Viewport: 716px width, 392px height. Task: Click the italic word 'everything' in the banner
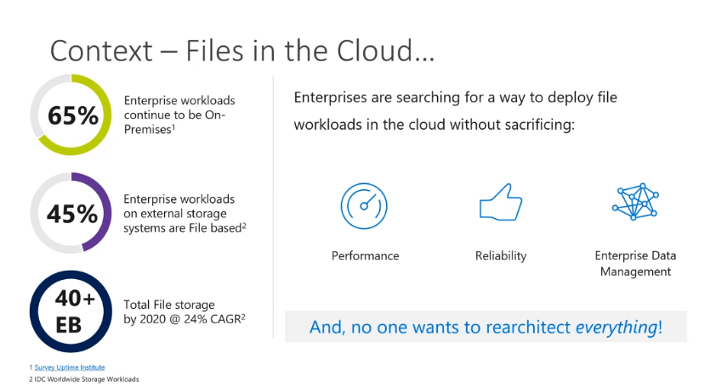(614, 327)
